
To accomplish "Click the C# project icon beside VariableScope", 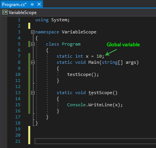I will coord(5,12).
